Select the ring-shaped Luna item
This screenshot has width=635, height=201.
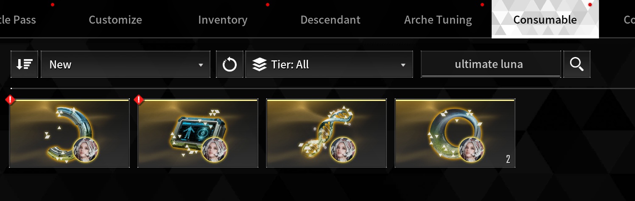tap(455, 133)
